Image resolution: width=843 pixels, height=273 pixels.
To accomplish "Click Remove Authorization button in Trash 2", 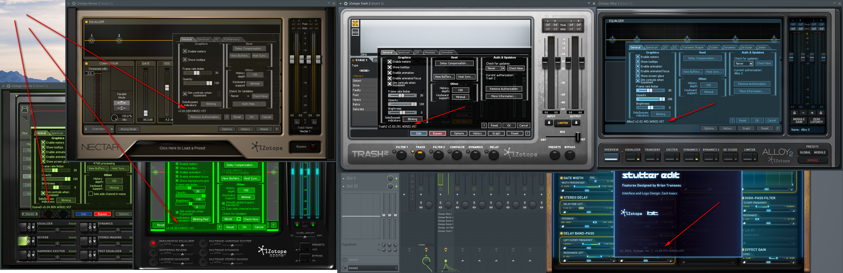I will pos(504,89).
